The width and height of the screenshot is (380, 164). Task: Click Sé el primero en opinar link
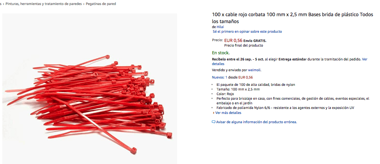pyautogui.click(x=247, y=31)
